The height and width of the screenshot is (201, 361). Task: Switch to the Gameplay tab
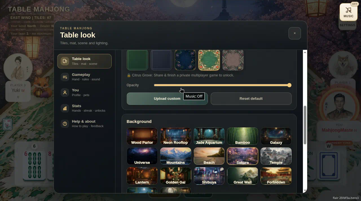tap(84, 77)
